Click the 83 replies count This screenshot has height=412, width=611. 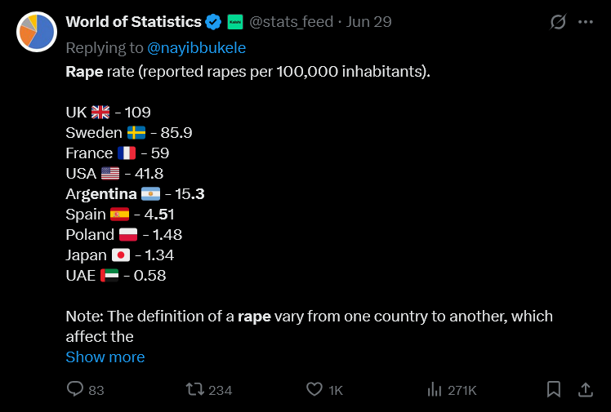[96, 390]
